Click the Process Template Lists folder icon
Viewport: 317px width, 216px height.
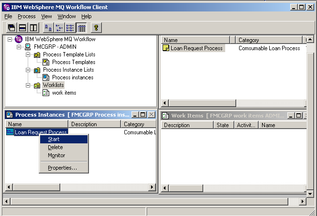[x=37, y=55]
